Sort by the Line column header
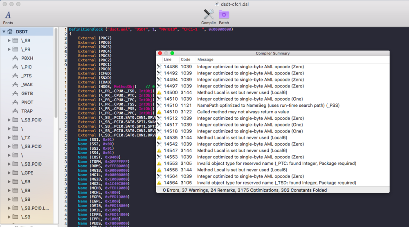The image size is (409, 227). click(168, 59)
